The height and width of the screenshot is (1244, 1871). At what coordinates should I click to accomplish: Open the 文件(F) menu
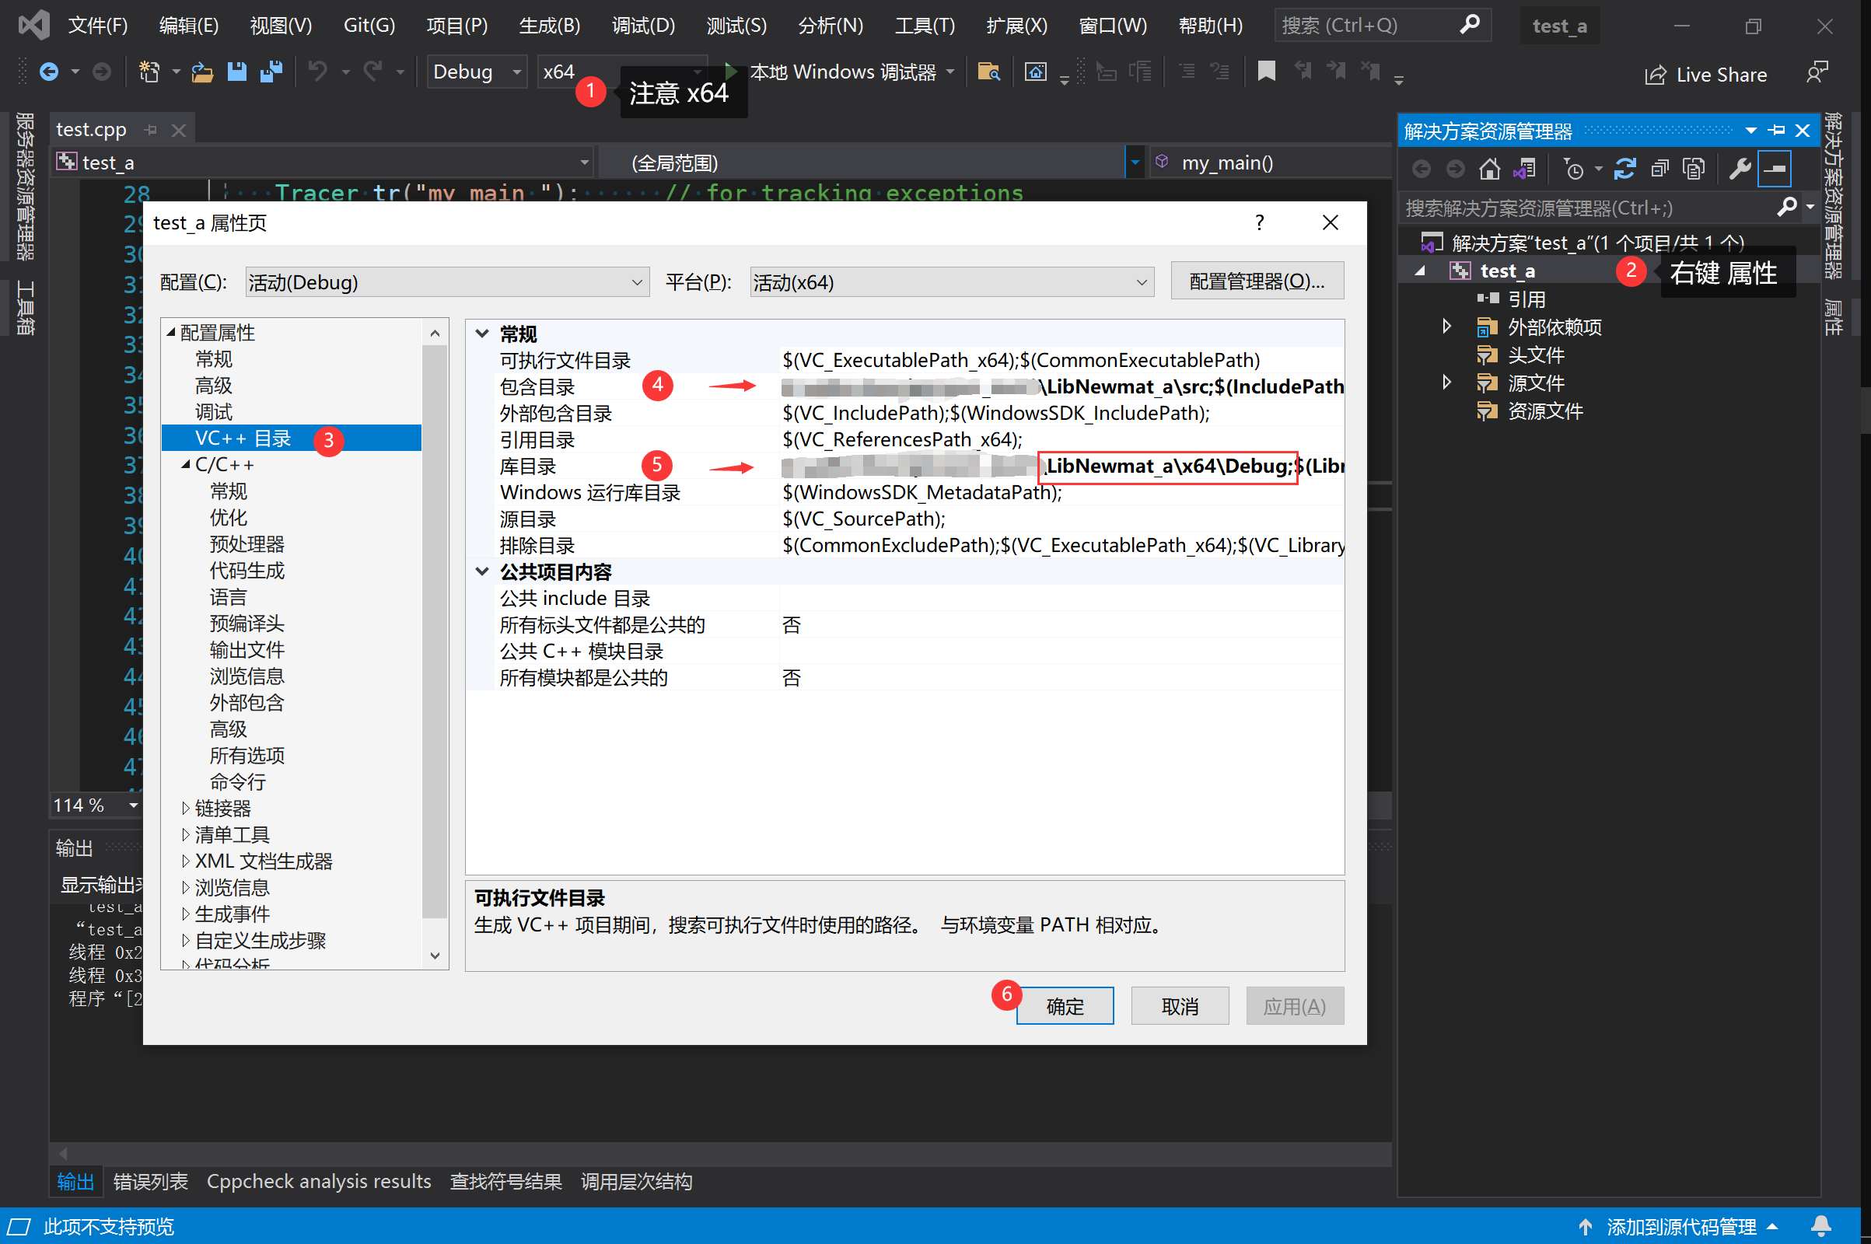[x=98, y=26]
